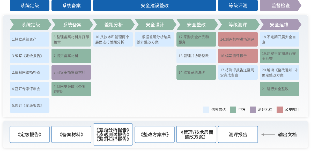The width and height of the screenshot is (311, 151).
Task: Open the 安全建设整改 top header tab
Action: pyautogui.click(x=154, y=5)
